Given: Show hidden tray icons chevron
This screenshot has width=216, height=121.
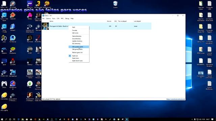Looking at the screenshot, I should [x=192, y=119].
